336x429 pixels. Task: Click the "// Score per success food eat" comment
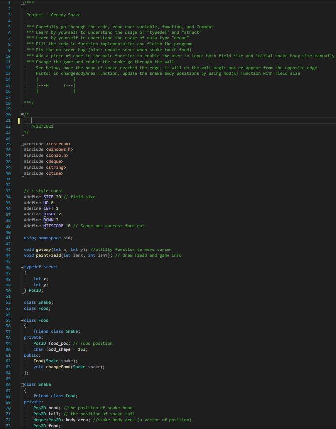[109, 226]
